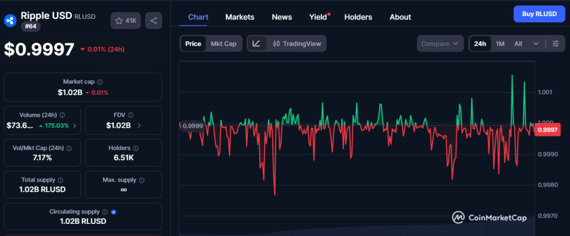Screen dimensions: 570x236
Task: Open the Holders tab
Action: (358, 17)
